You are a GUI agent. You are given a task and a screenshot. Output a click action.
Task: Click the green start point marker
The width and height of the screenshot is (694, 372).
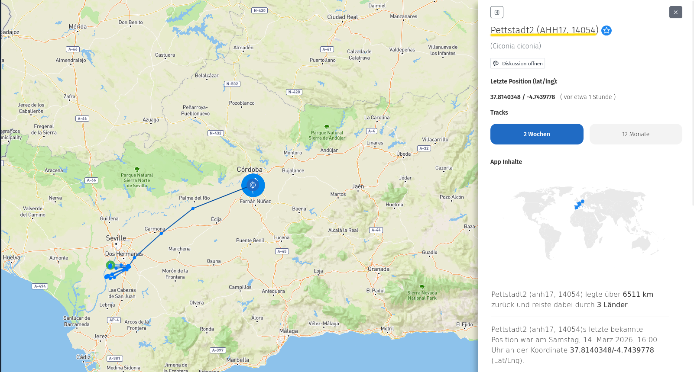pos(110,265)
